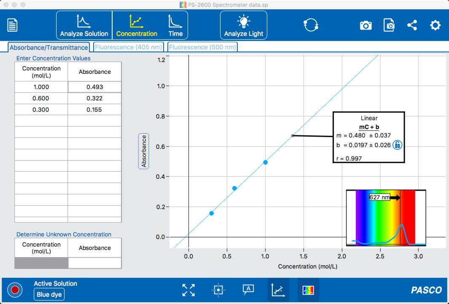The image size is (449, 304).
Task: Select the Analyze Solution mode
Action: [84, 25]
